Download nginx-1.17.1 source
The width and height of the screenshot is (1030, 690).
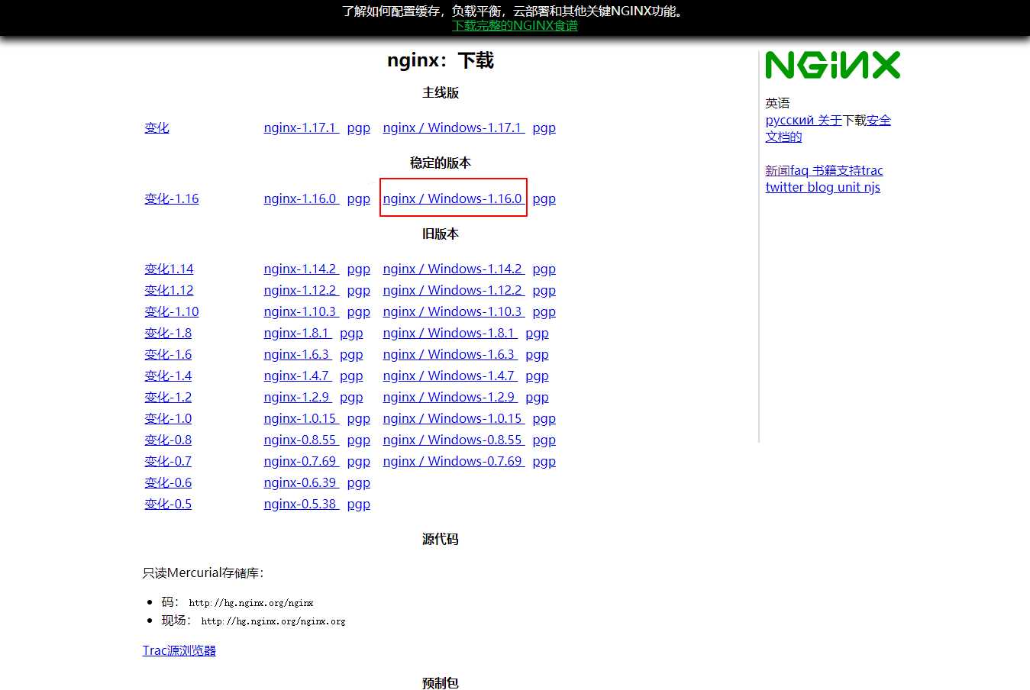click(301, 127)
